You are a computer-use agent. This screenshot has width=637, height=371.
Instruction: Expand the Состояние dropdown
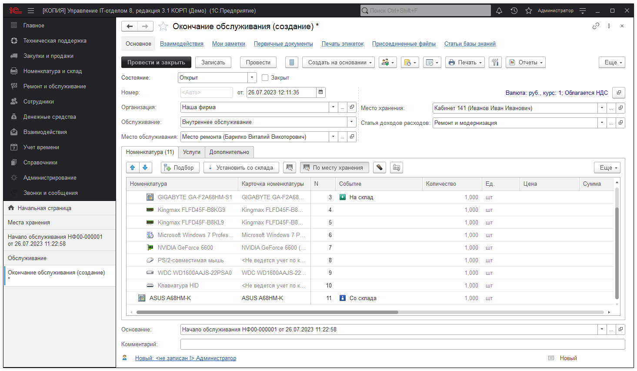pos(252,77)
